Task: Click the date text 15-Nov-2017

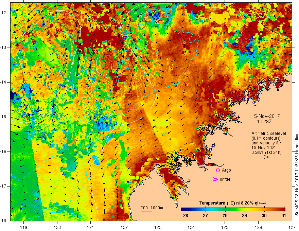Action: click(266, 116)
